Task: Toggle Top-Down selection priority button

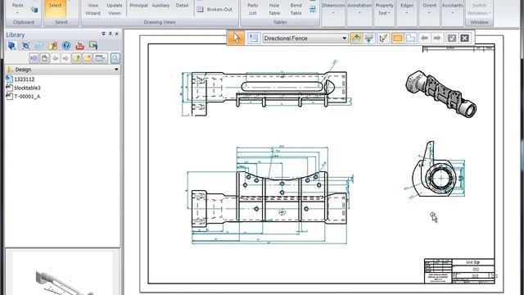Action: [357, 39]
